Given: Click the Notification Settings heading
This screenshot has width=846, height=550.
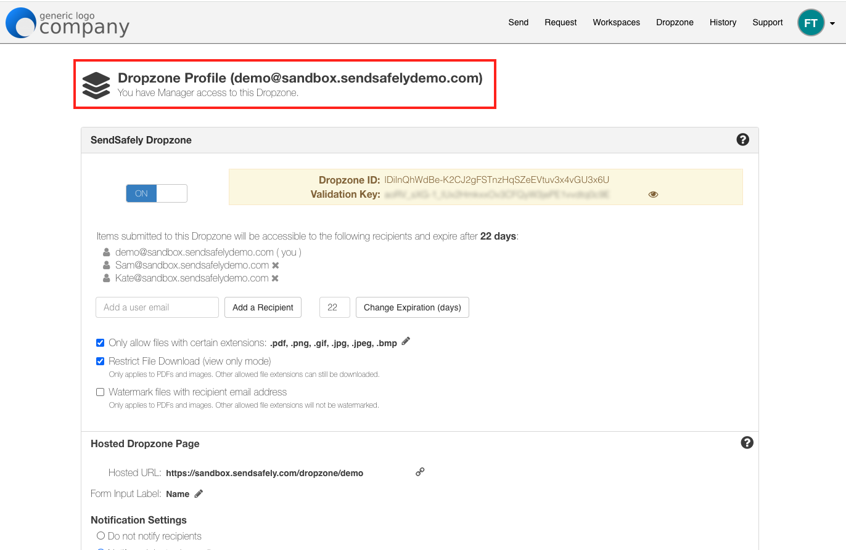Looking at the screenshot, I should pyautogui.click(x=139, y=520).
